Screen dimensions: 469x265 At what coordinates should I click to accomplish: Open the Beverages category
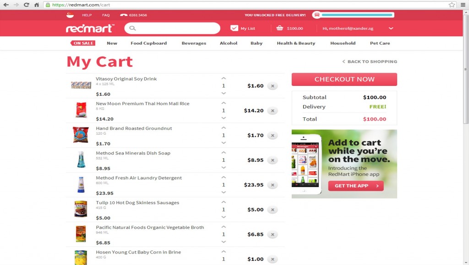[194, 43]
